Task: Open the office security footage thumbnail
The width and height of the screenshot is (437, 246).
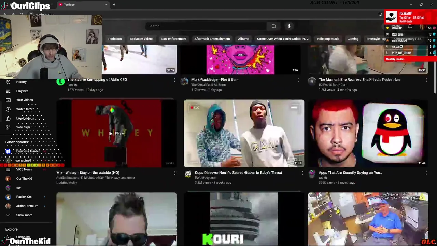Action: (368, 219)
